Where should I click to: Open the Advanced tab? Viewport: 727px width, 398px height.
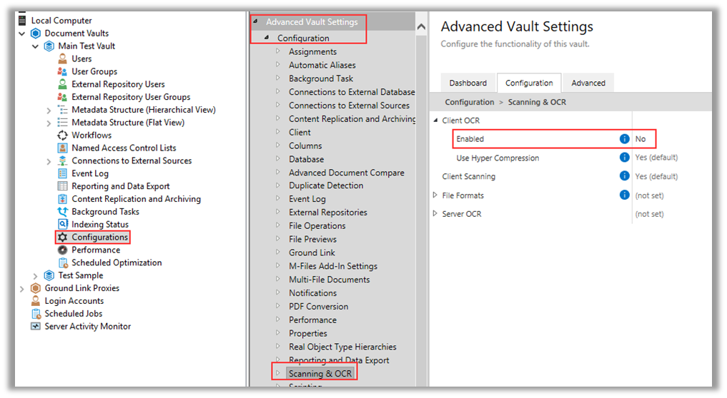[x=588, y=83]
